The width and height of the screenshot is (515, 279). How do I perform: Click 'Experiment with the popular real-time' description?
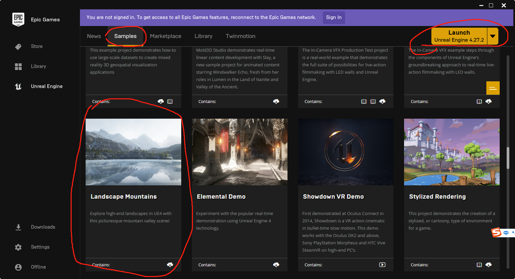click(235, 221)
